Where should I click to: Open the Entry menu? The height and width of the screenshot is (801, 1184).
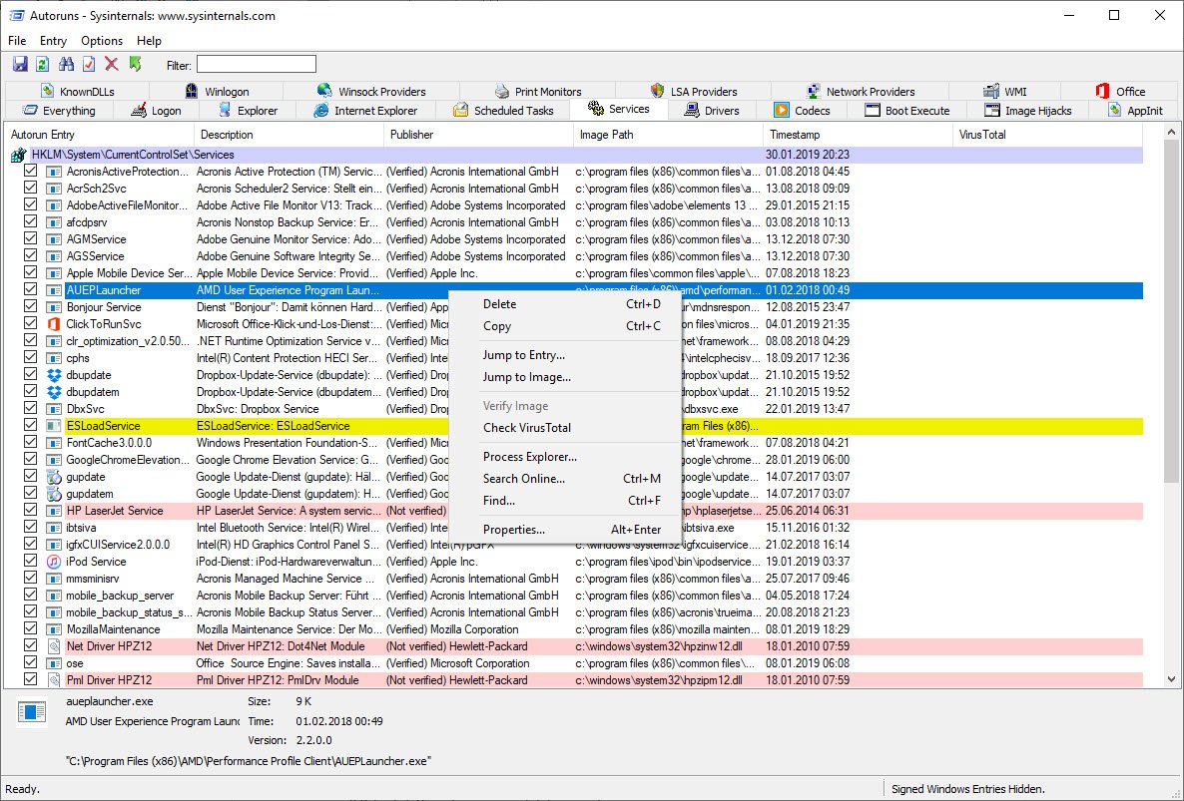click(x=53, y=41)
